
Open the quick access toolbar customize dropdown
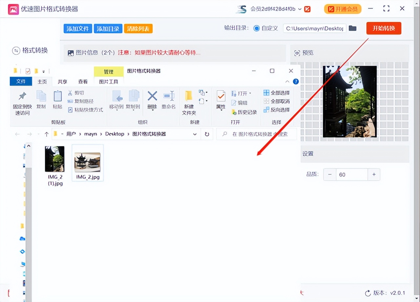43,71
